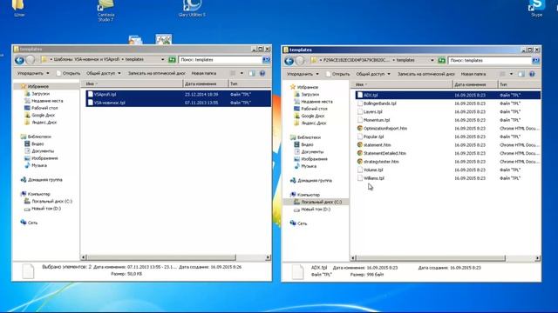This screenshot has height=313, width=558.
Task: Click Записать на оптический диск in left window
Action: [157, 73]
